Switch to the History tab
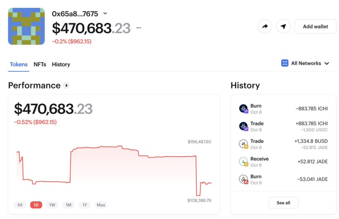Image resolution: width=339 pixels, height=219 pixels. (x=61, y=64)
